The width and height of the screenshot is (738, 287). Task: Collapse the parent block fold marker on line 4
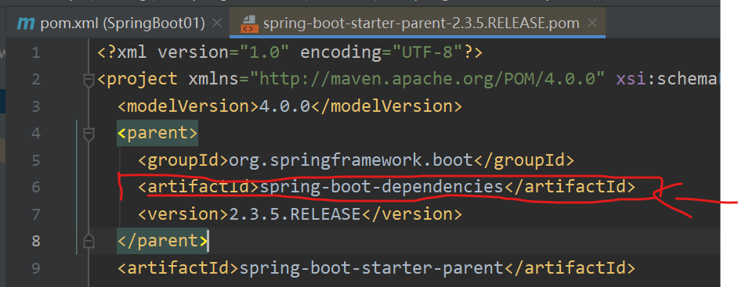89,134
